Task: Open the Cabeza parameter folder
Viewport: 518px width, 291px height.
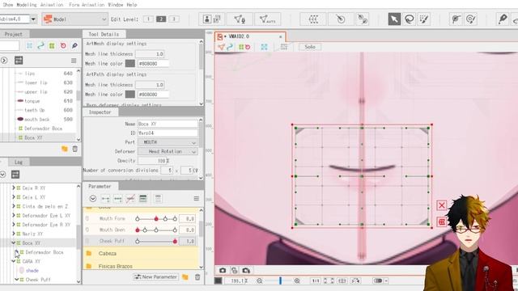Action: tap(141, 253)
